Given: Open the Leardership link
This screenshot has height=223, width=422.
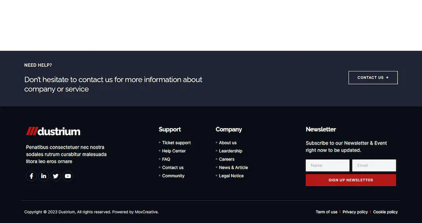Looking at the screenshot, I should tap(231, 151).
